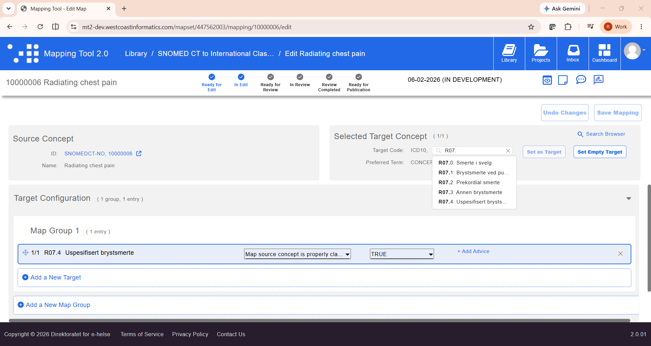Go back in browser history
Image resolution: width=651 pixels, height=346 pixels.
10,27
